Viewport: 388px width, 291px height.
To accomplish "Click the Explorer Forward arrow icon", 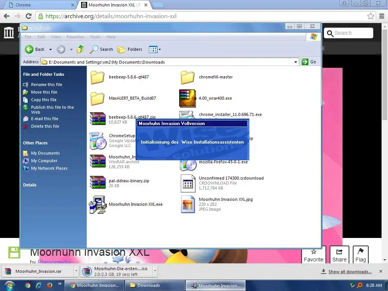I will [61, 49].
